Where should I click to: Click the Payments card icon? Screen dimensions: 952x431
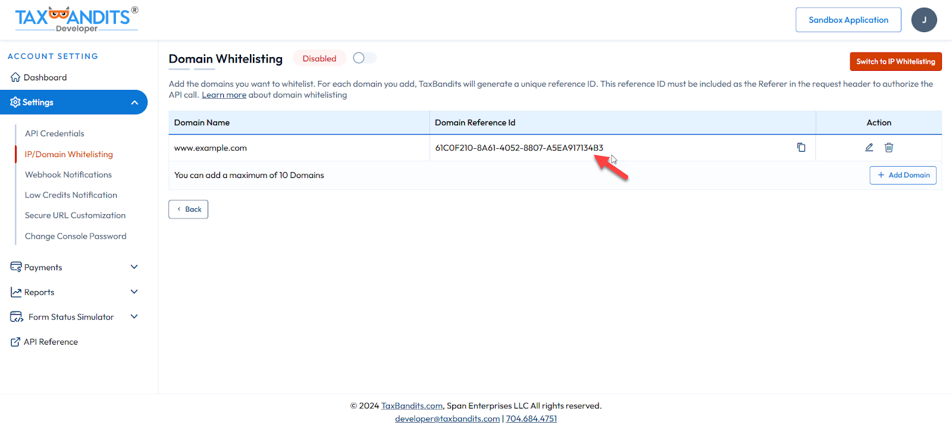16,267
